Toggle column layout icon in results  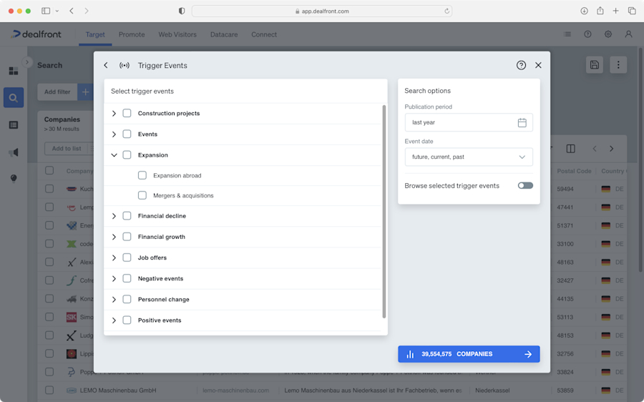570,149
